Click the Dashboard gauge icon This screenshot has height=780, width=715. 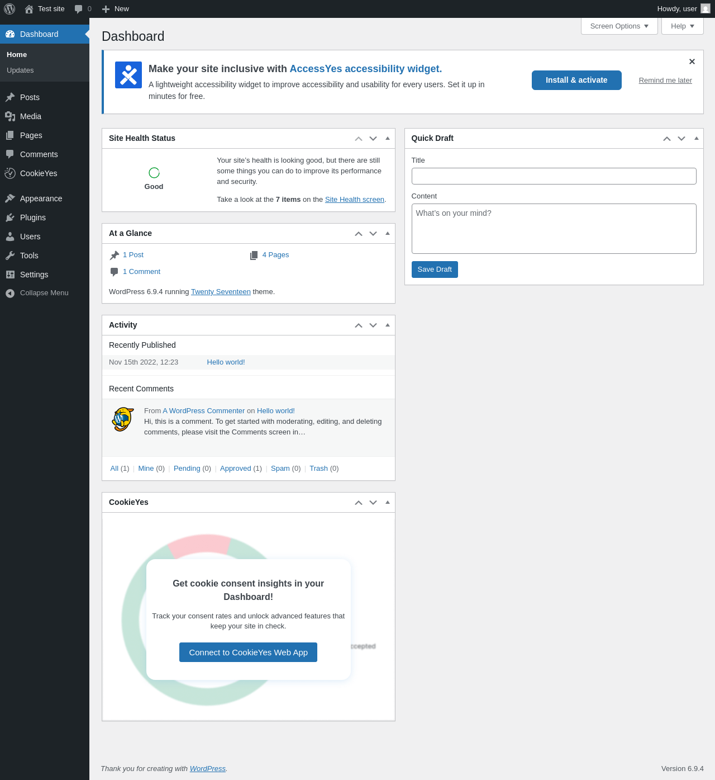coord(10,34)
